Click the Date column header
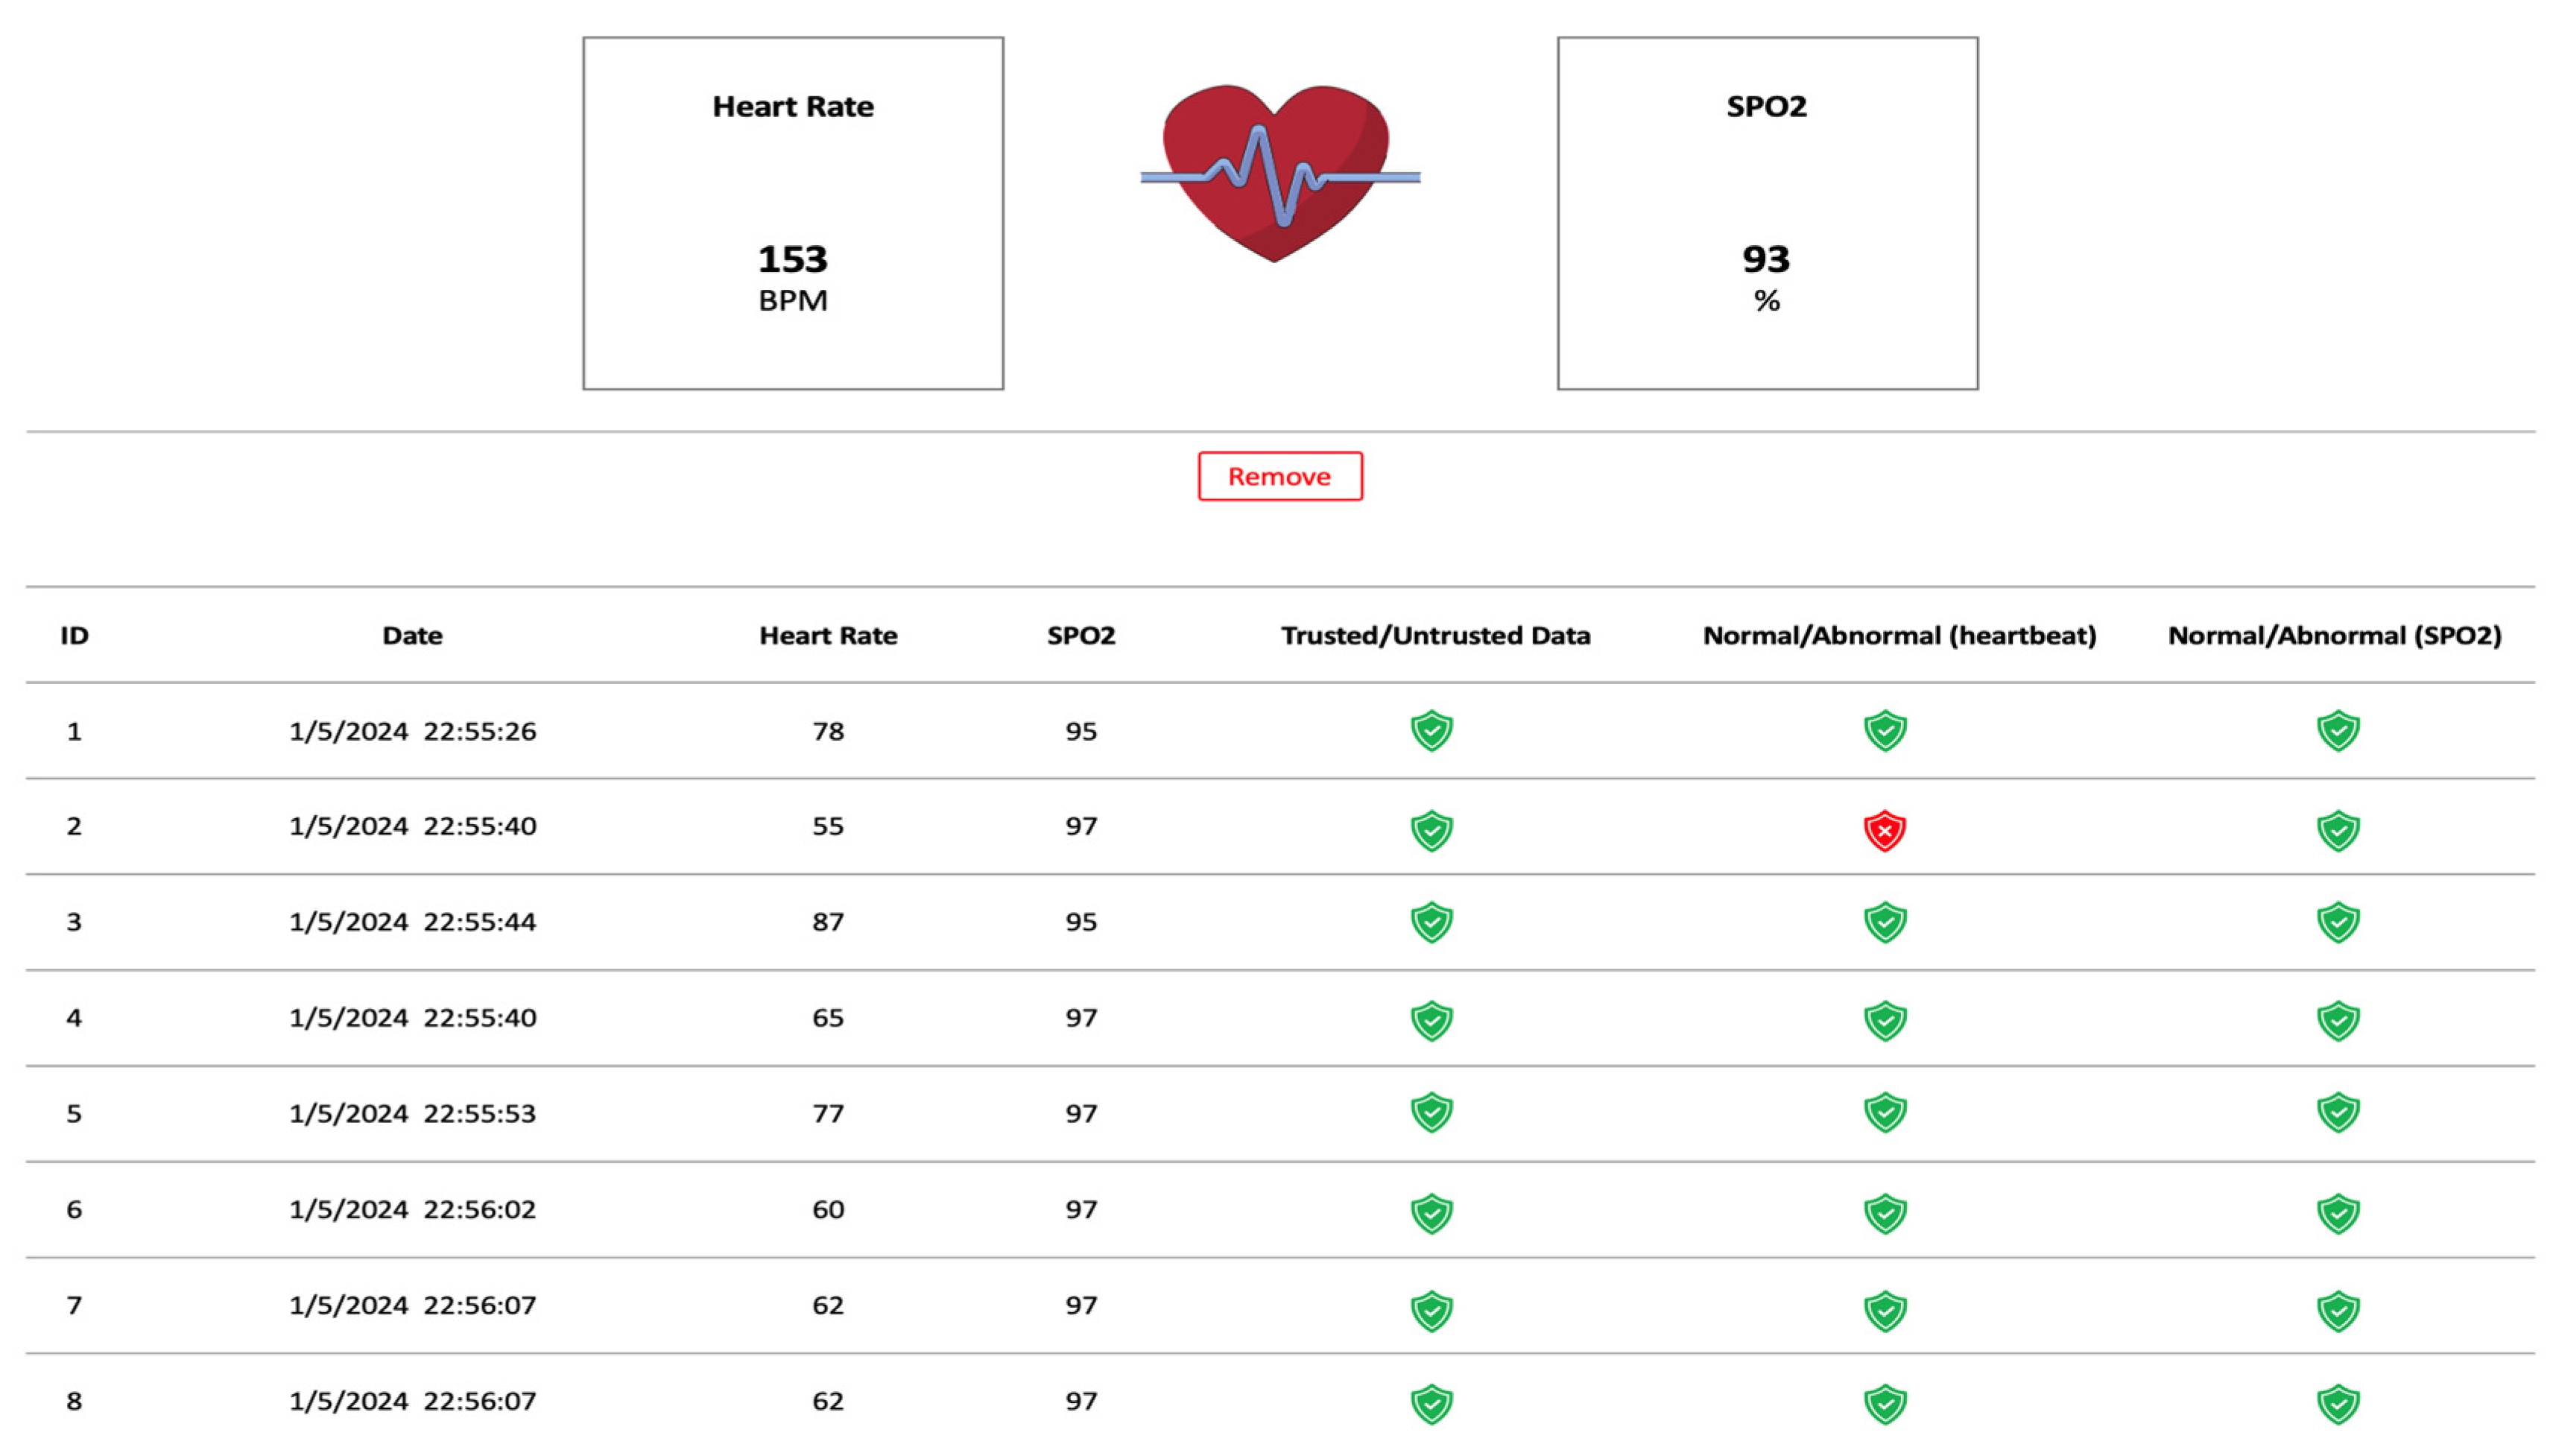Viewport: 2556px width, 1456px height. [412, 636]
